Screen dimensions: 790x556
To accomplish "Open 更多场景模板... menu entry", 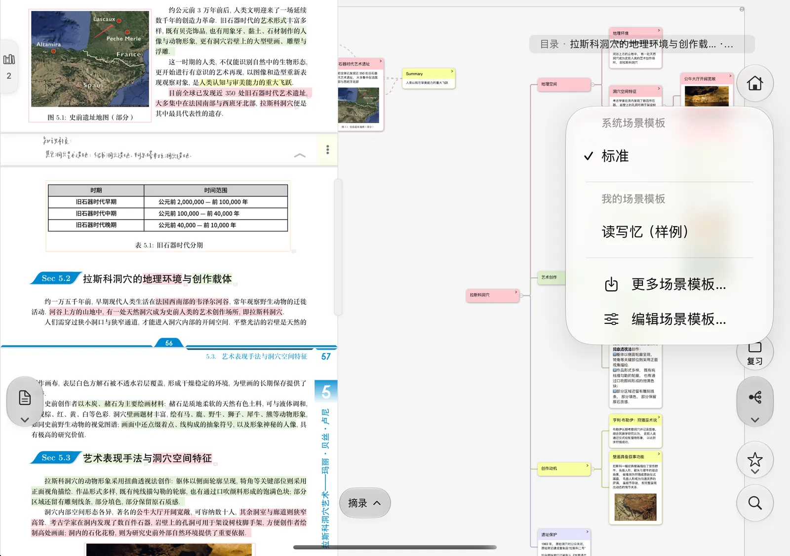I will [669, 284].
